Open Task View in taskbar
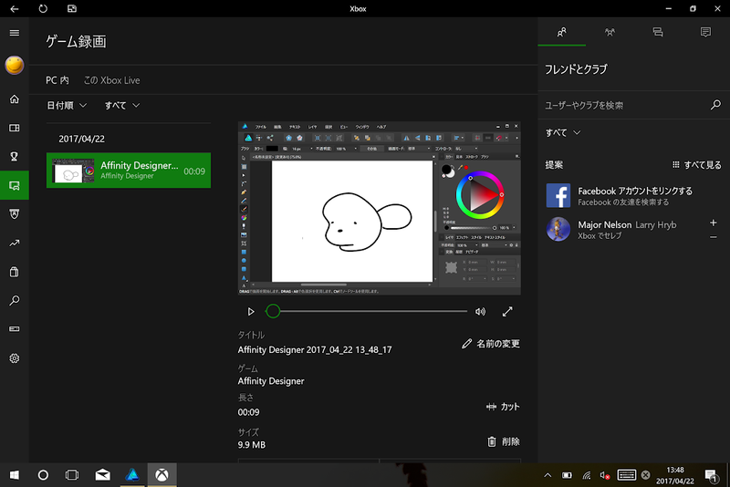 [x=72, y=475]
